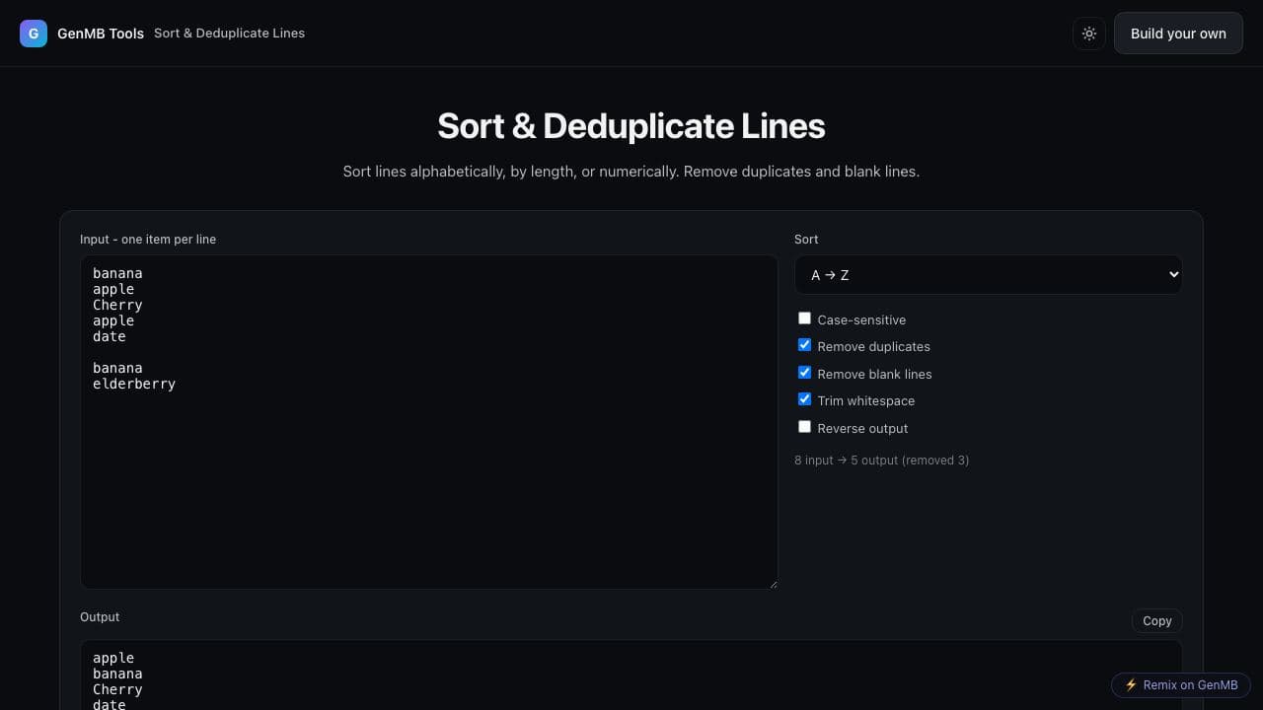Click output line 'apple'
This screenshot has width=1263, height=710.
113,658
